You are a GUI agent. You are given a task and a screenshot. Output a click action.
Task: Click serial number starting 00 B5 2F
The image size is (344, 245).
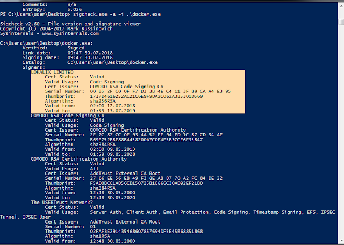coord(160,91)
